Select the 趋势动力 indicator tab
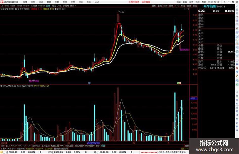Screen dimensions: 239x154 (36, 146)
